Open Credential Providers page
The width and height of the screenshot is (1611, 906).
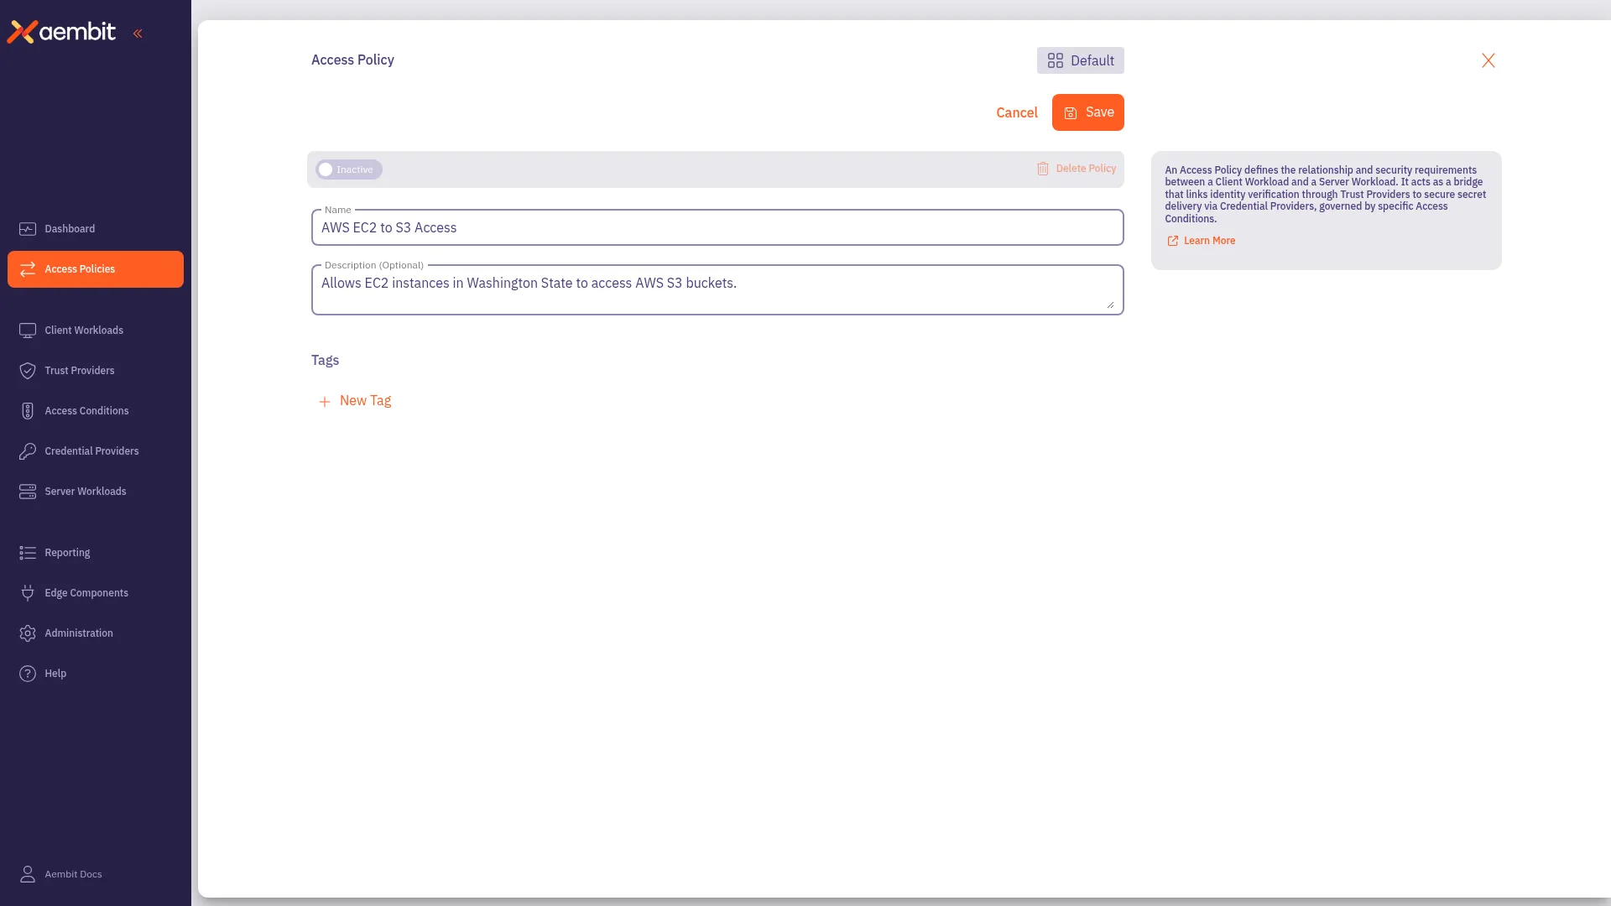96,451
